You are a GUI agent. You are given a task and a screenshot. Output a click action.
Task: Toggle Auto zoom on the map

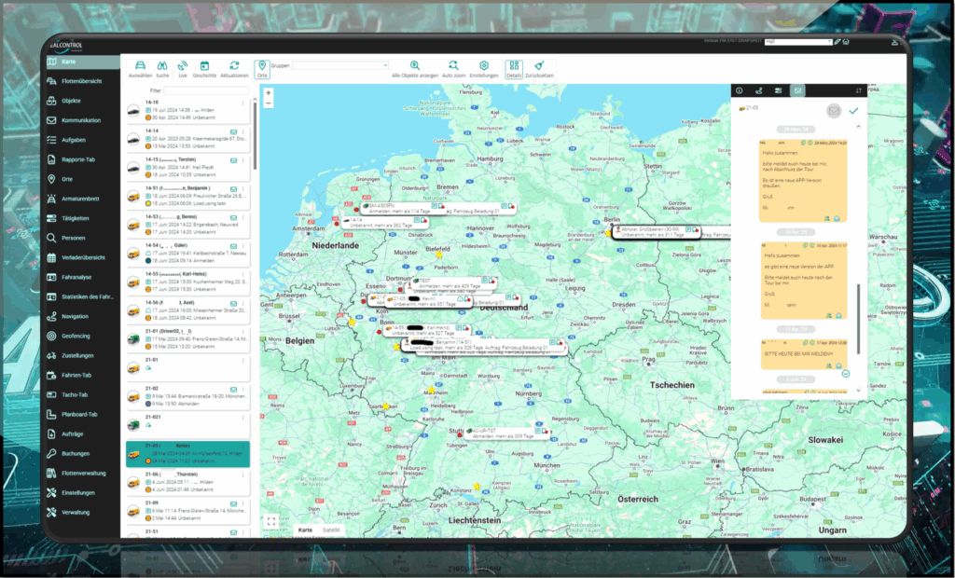454,66
